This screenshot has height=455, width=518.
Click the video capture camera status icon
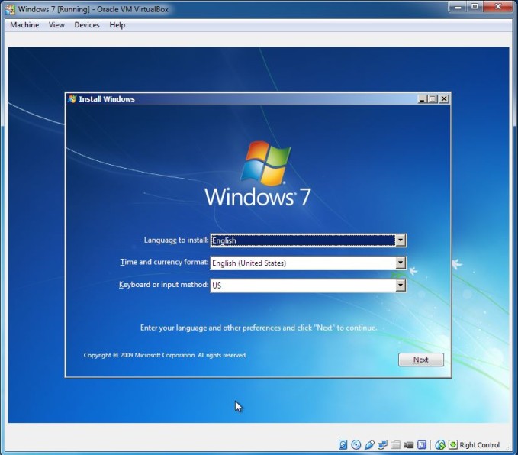point(409,445)
